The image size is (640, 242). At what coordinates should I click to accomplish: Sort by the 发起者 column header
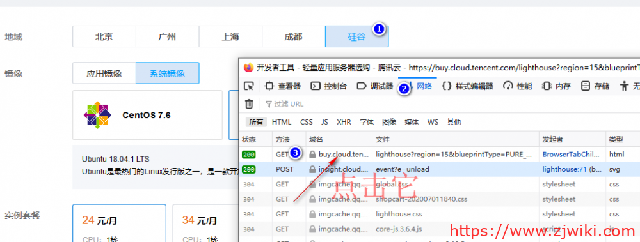coord(572,139)
